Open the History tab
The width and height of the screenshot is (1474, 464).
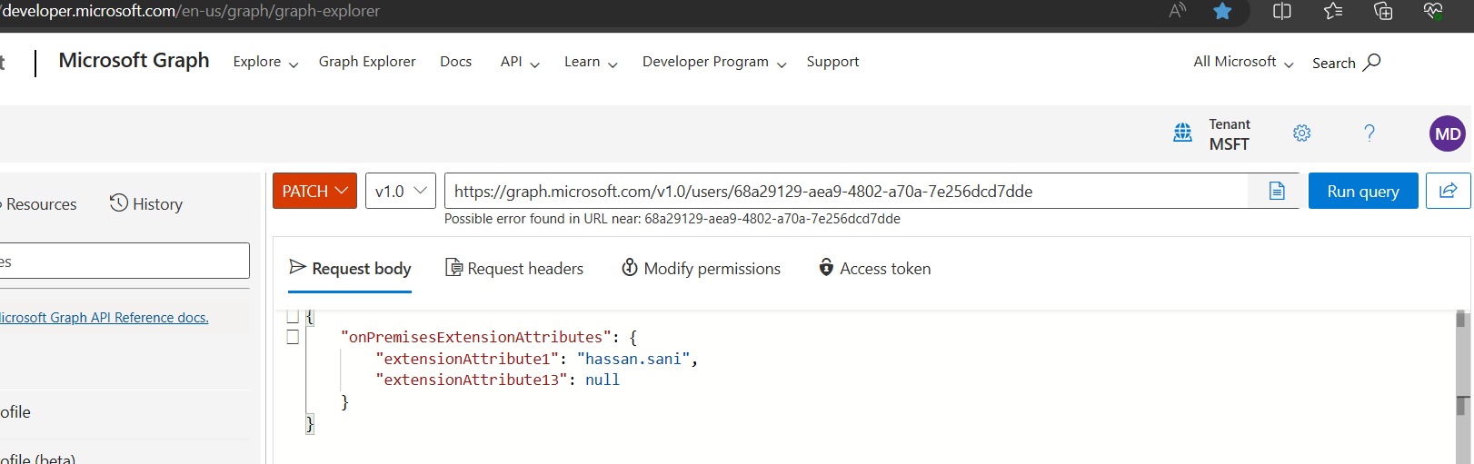[x=146, y=203]
